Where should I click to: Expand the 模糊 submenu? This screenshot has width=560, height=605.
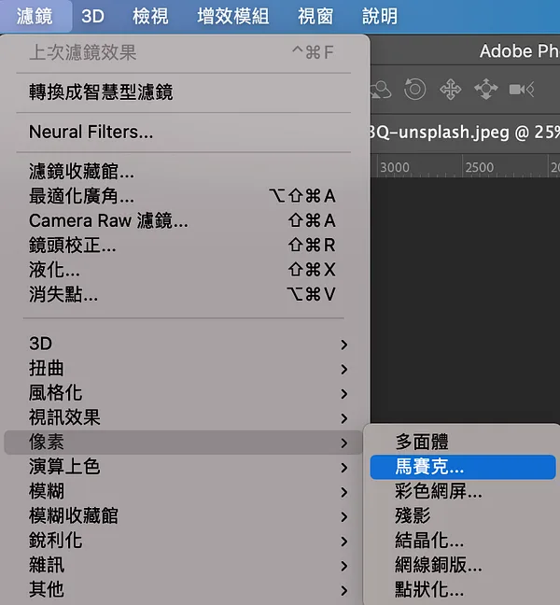183,491
